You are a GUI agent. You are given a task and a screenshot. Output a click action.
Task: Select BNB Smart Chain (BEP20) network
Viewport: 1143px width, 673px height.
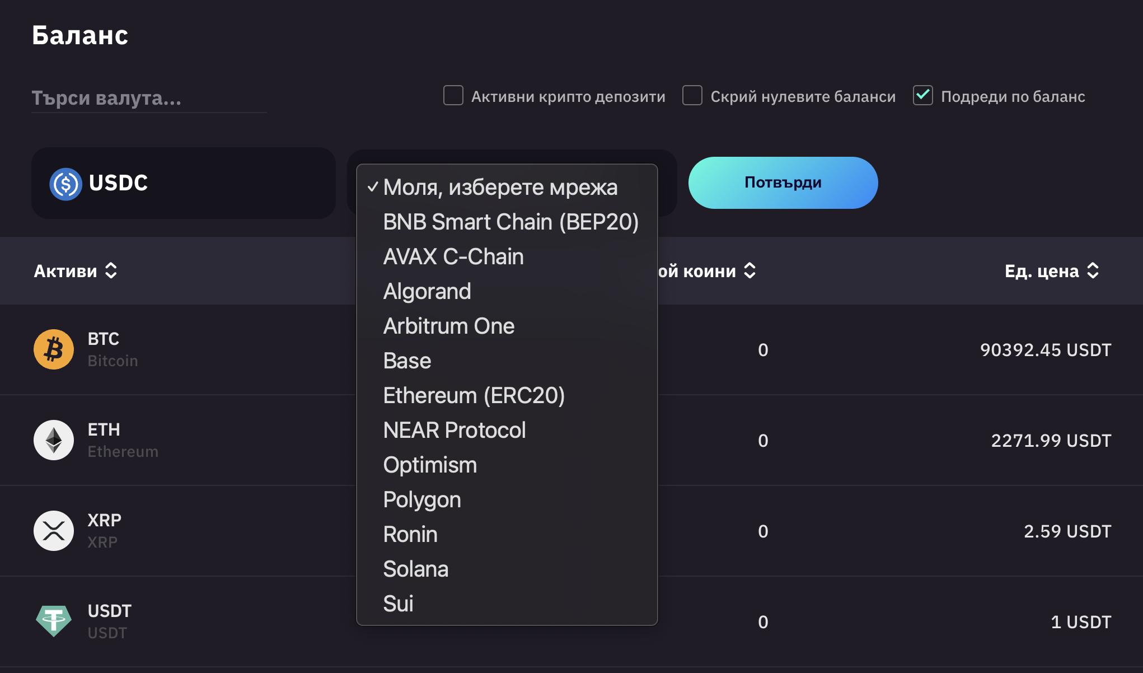point(510,222)
